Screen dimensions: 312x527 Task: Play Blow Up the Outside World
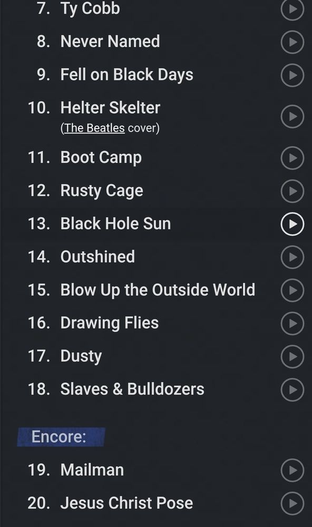tap(292, 290)
